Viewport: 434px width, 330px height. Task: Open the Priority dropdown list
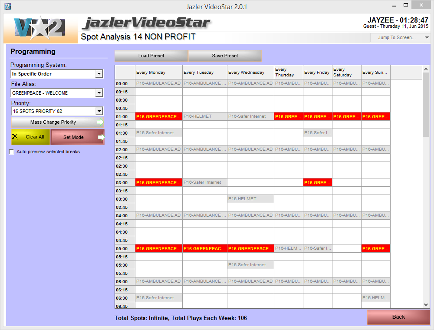pos(99,111)
